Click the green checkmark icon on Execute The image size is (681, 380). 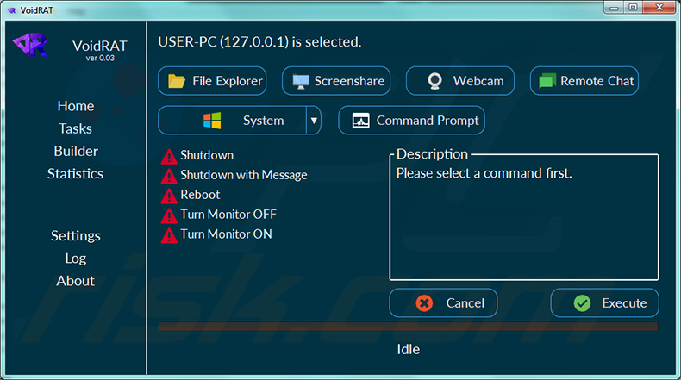pos(582,303)
